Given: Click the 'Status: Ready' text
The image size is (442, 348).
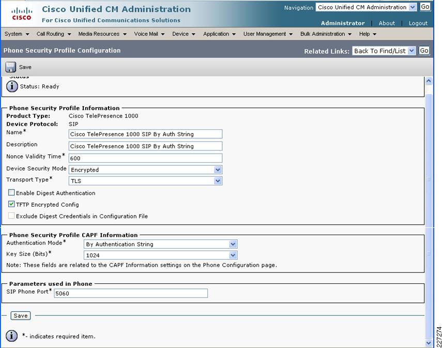Looking at the screenshot, I should click(x=39, y=86).
